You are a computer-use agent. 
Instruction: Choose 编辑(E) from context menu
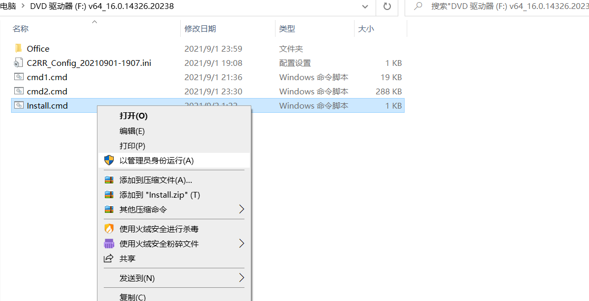[x=173, y=131]
